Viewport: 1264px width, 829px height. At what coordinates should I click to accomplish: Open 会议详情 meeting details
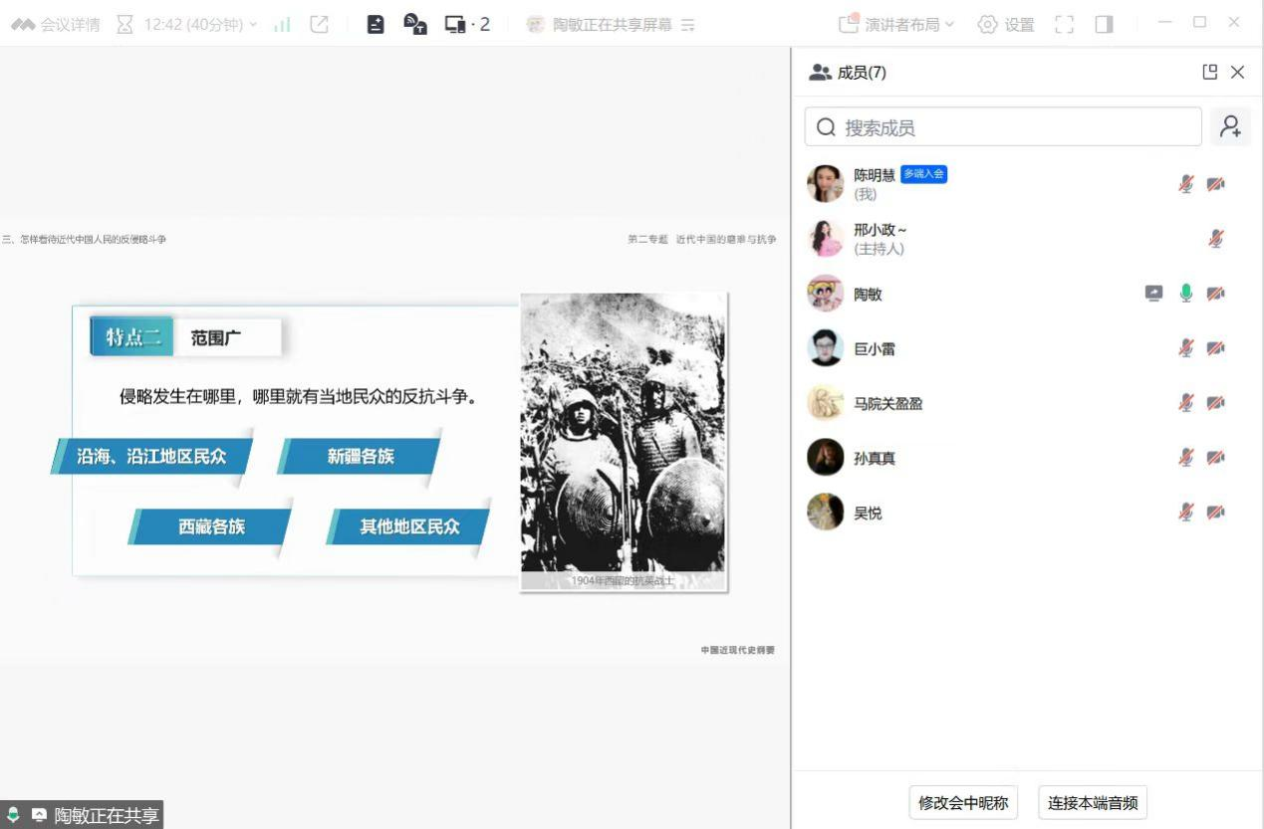[x=56, y=24]
